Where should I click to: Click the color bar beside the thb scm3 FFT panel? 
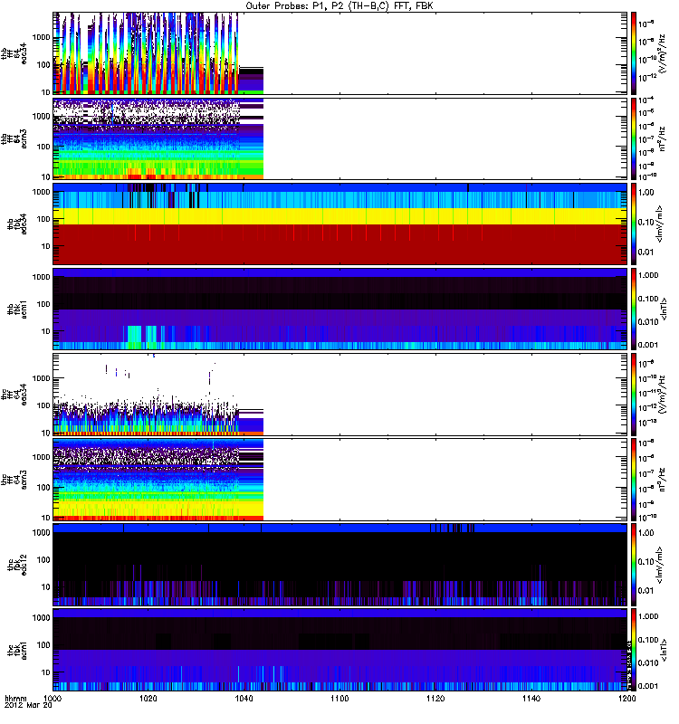(x=635, y=138)
